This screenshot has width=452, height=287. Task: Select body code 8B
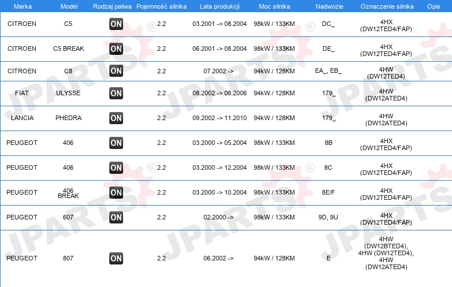tap(328, 143)
